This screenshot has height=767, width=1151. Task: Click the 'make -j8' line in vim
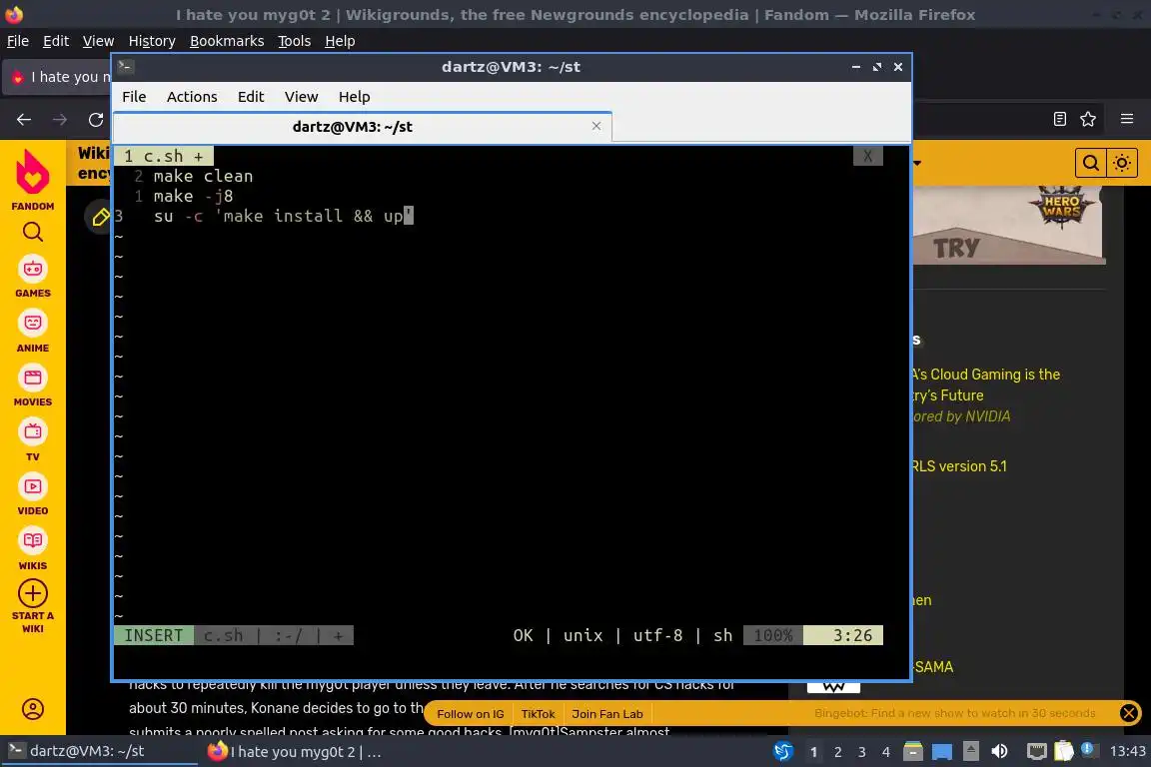coord(193,196)
